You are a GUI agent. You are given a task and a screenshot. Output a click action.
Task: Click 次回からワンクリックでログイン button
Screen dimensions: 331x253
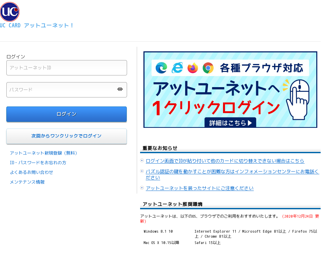coord(67,136)
